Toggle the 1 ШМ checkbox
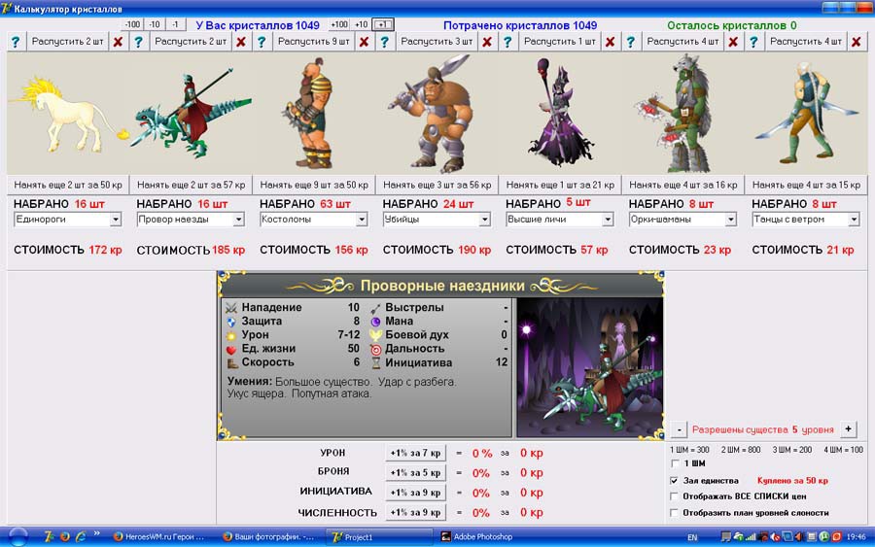 point(675,463)
